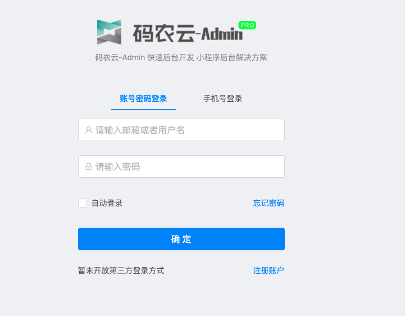
Task: Focus the 请输入密码 password field
Action: [181, 166]
